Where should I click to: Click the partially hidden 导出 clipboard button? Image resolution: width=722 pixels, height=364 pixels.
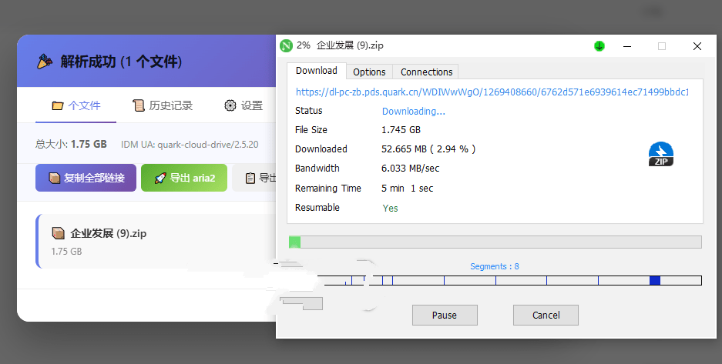point(254,178)
